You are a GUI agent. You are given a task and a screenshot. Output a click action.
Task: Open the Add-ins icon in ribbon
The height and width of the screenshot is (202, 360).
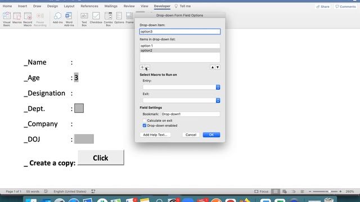[x=57, y=18]
